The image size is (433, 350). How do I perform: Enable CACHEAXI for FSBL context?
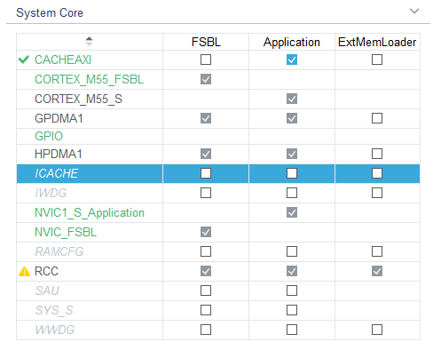point(206,60)
